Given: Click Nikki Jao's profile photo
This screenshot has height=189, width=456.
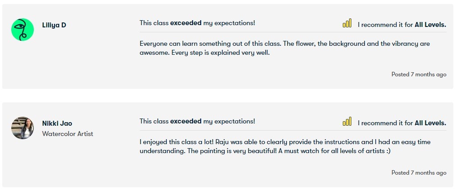Looking at the screenshot, I should (x=23, y=128).
